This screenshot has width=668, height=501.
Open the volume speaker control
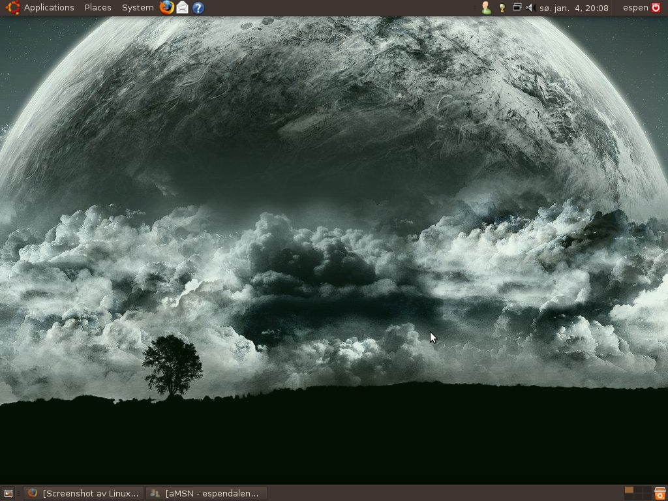click(x=531, y=8)
